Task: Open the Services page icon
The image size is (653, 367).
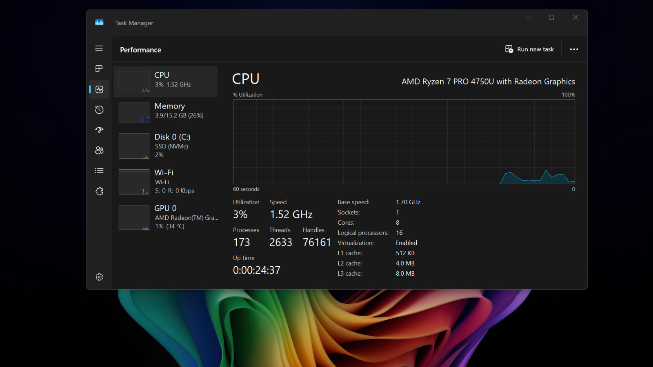Action: [x=99, y=191]
